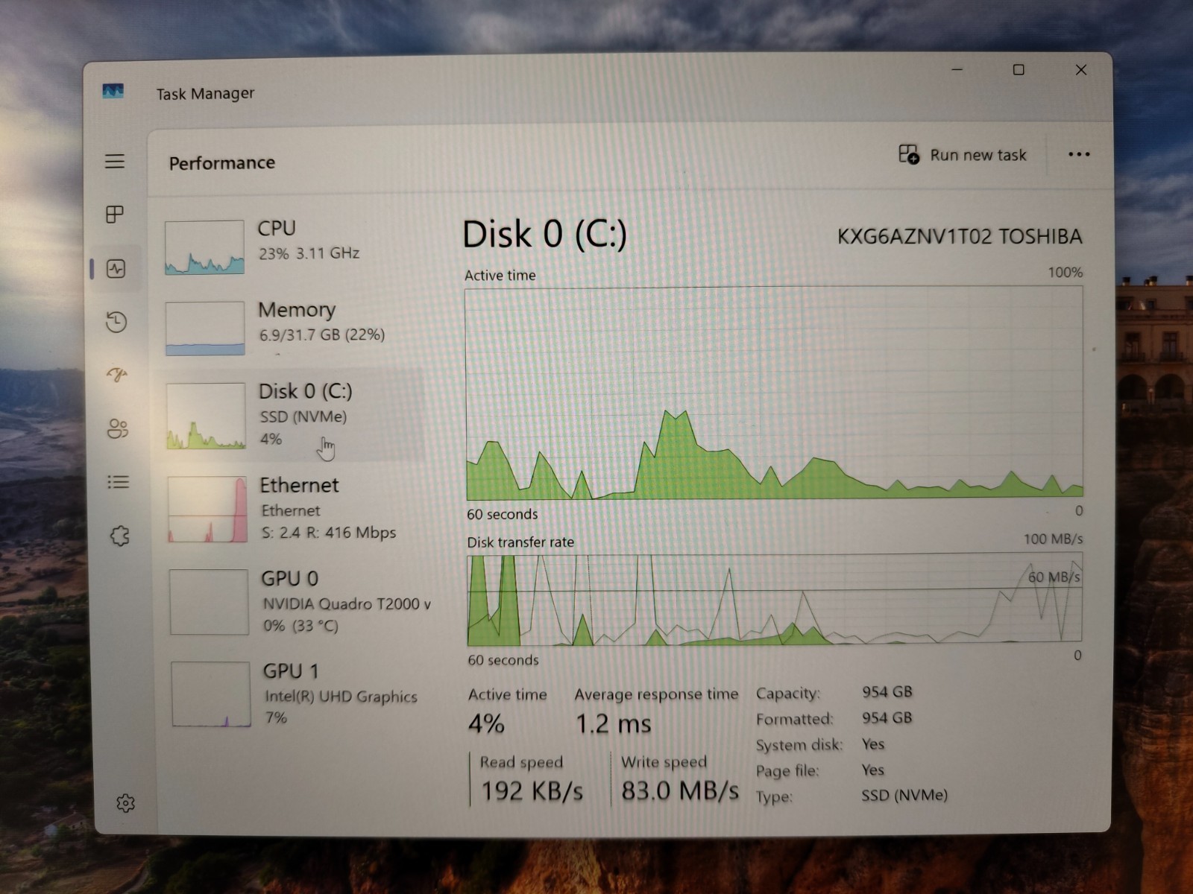1193x894 pixels.
Task: Open the Users page icon
Action: [x=118, y=428]
